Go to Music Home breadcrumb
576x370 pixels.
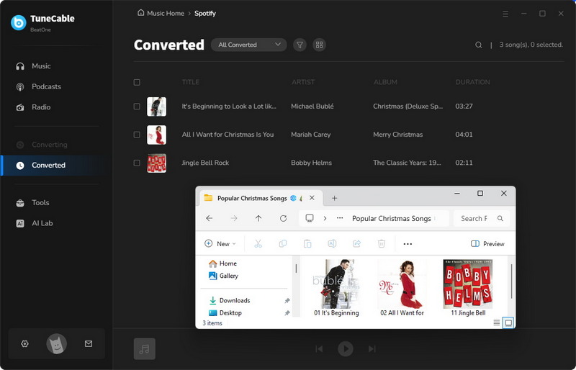(161, 13)
